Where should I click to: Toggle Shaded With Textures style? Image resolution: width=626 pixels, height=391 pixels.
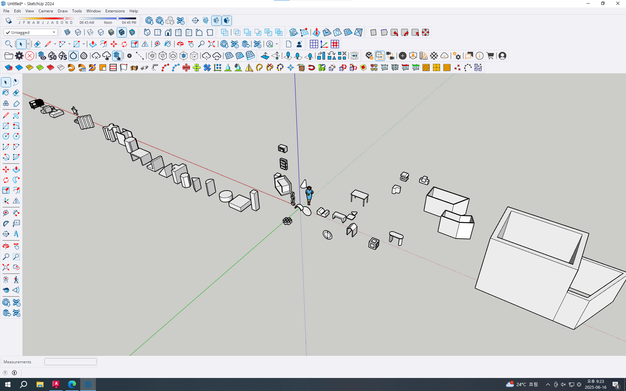point(122,32)
